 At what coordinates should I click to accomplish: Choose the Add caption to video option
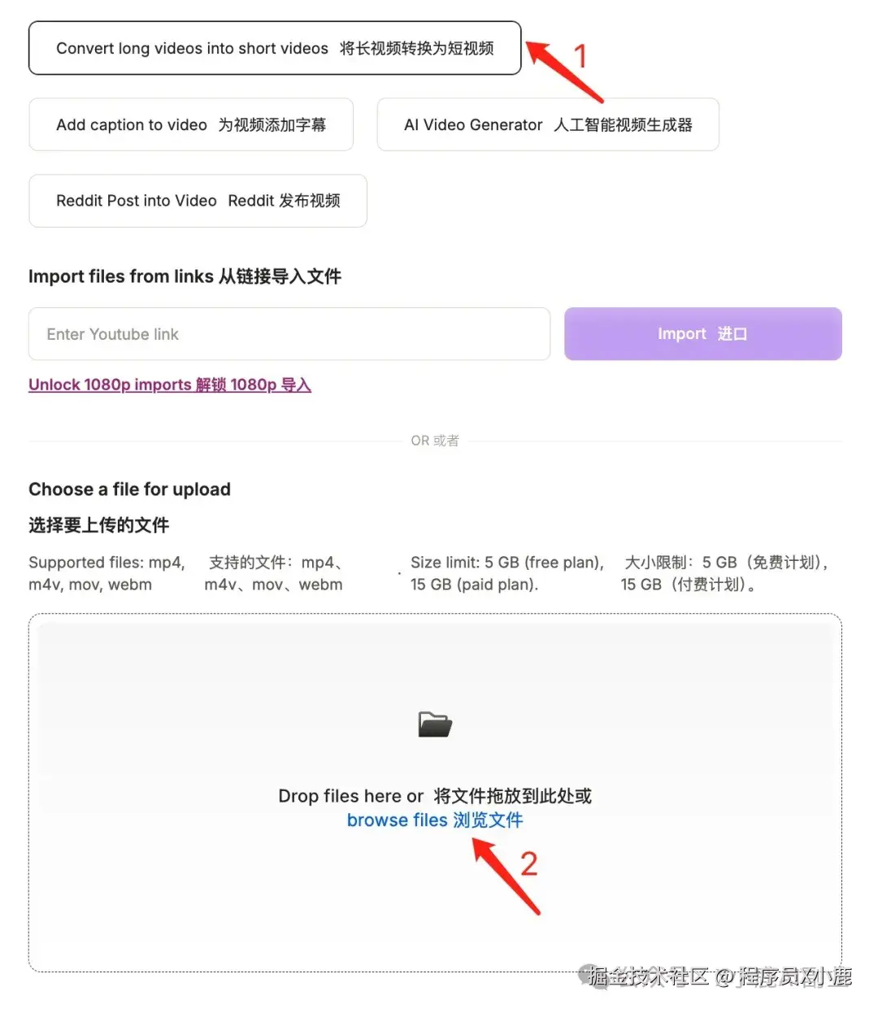point(191,124)
